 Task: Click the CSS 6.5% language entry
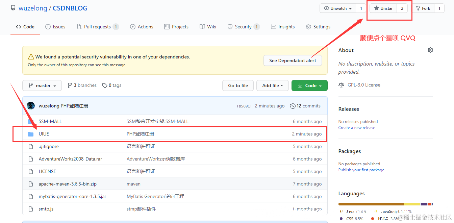[352, 219]
